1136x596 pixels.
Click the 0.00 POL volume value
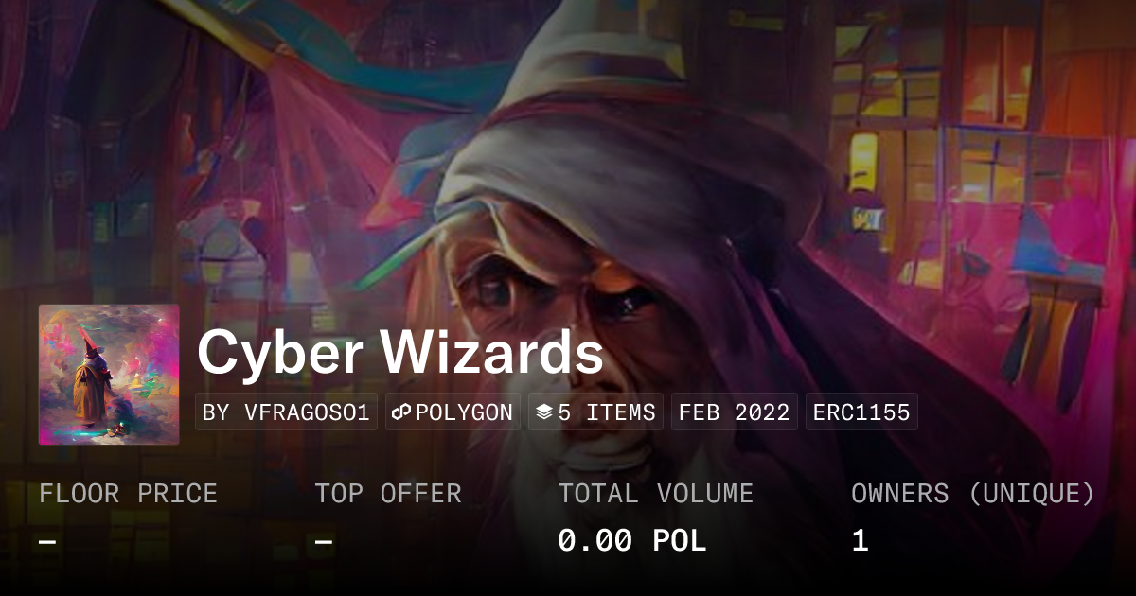(x=632, y=541)
